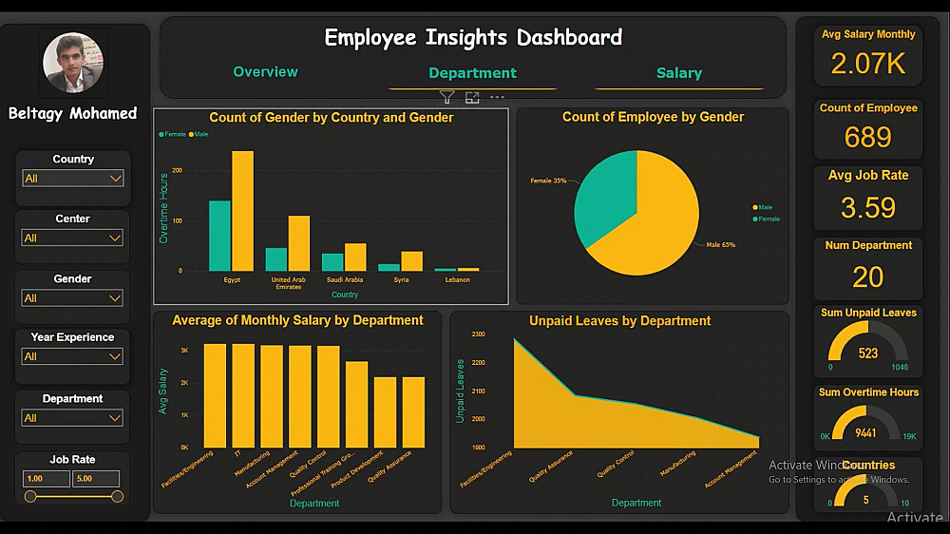Viewport: 950px width, 534px height.
Task: Open Year Experience dropdown
Action: [72, 356]
